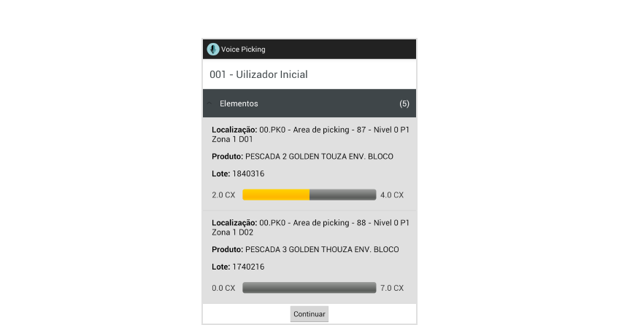
Task: Click the 0.0 CX picked quantity label
Action: (x=223, y=288)
